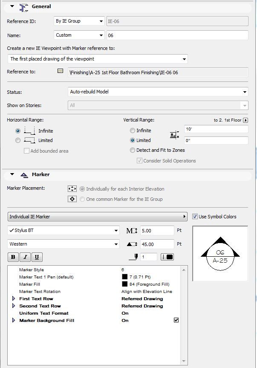Select One common Marker for IE Group
This screenshot has height=368, width=257.
(82, 199)
